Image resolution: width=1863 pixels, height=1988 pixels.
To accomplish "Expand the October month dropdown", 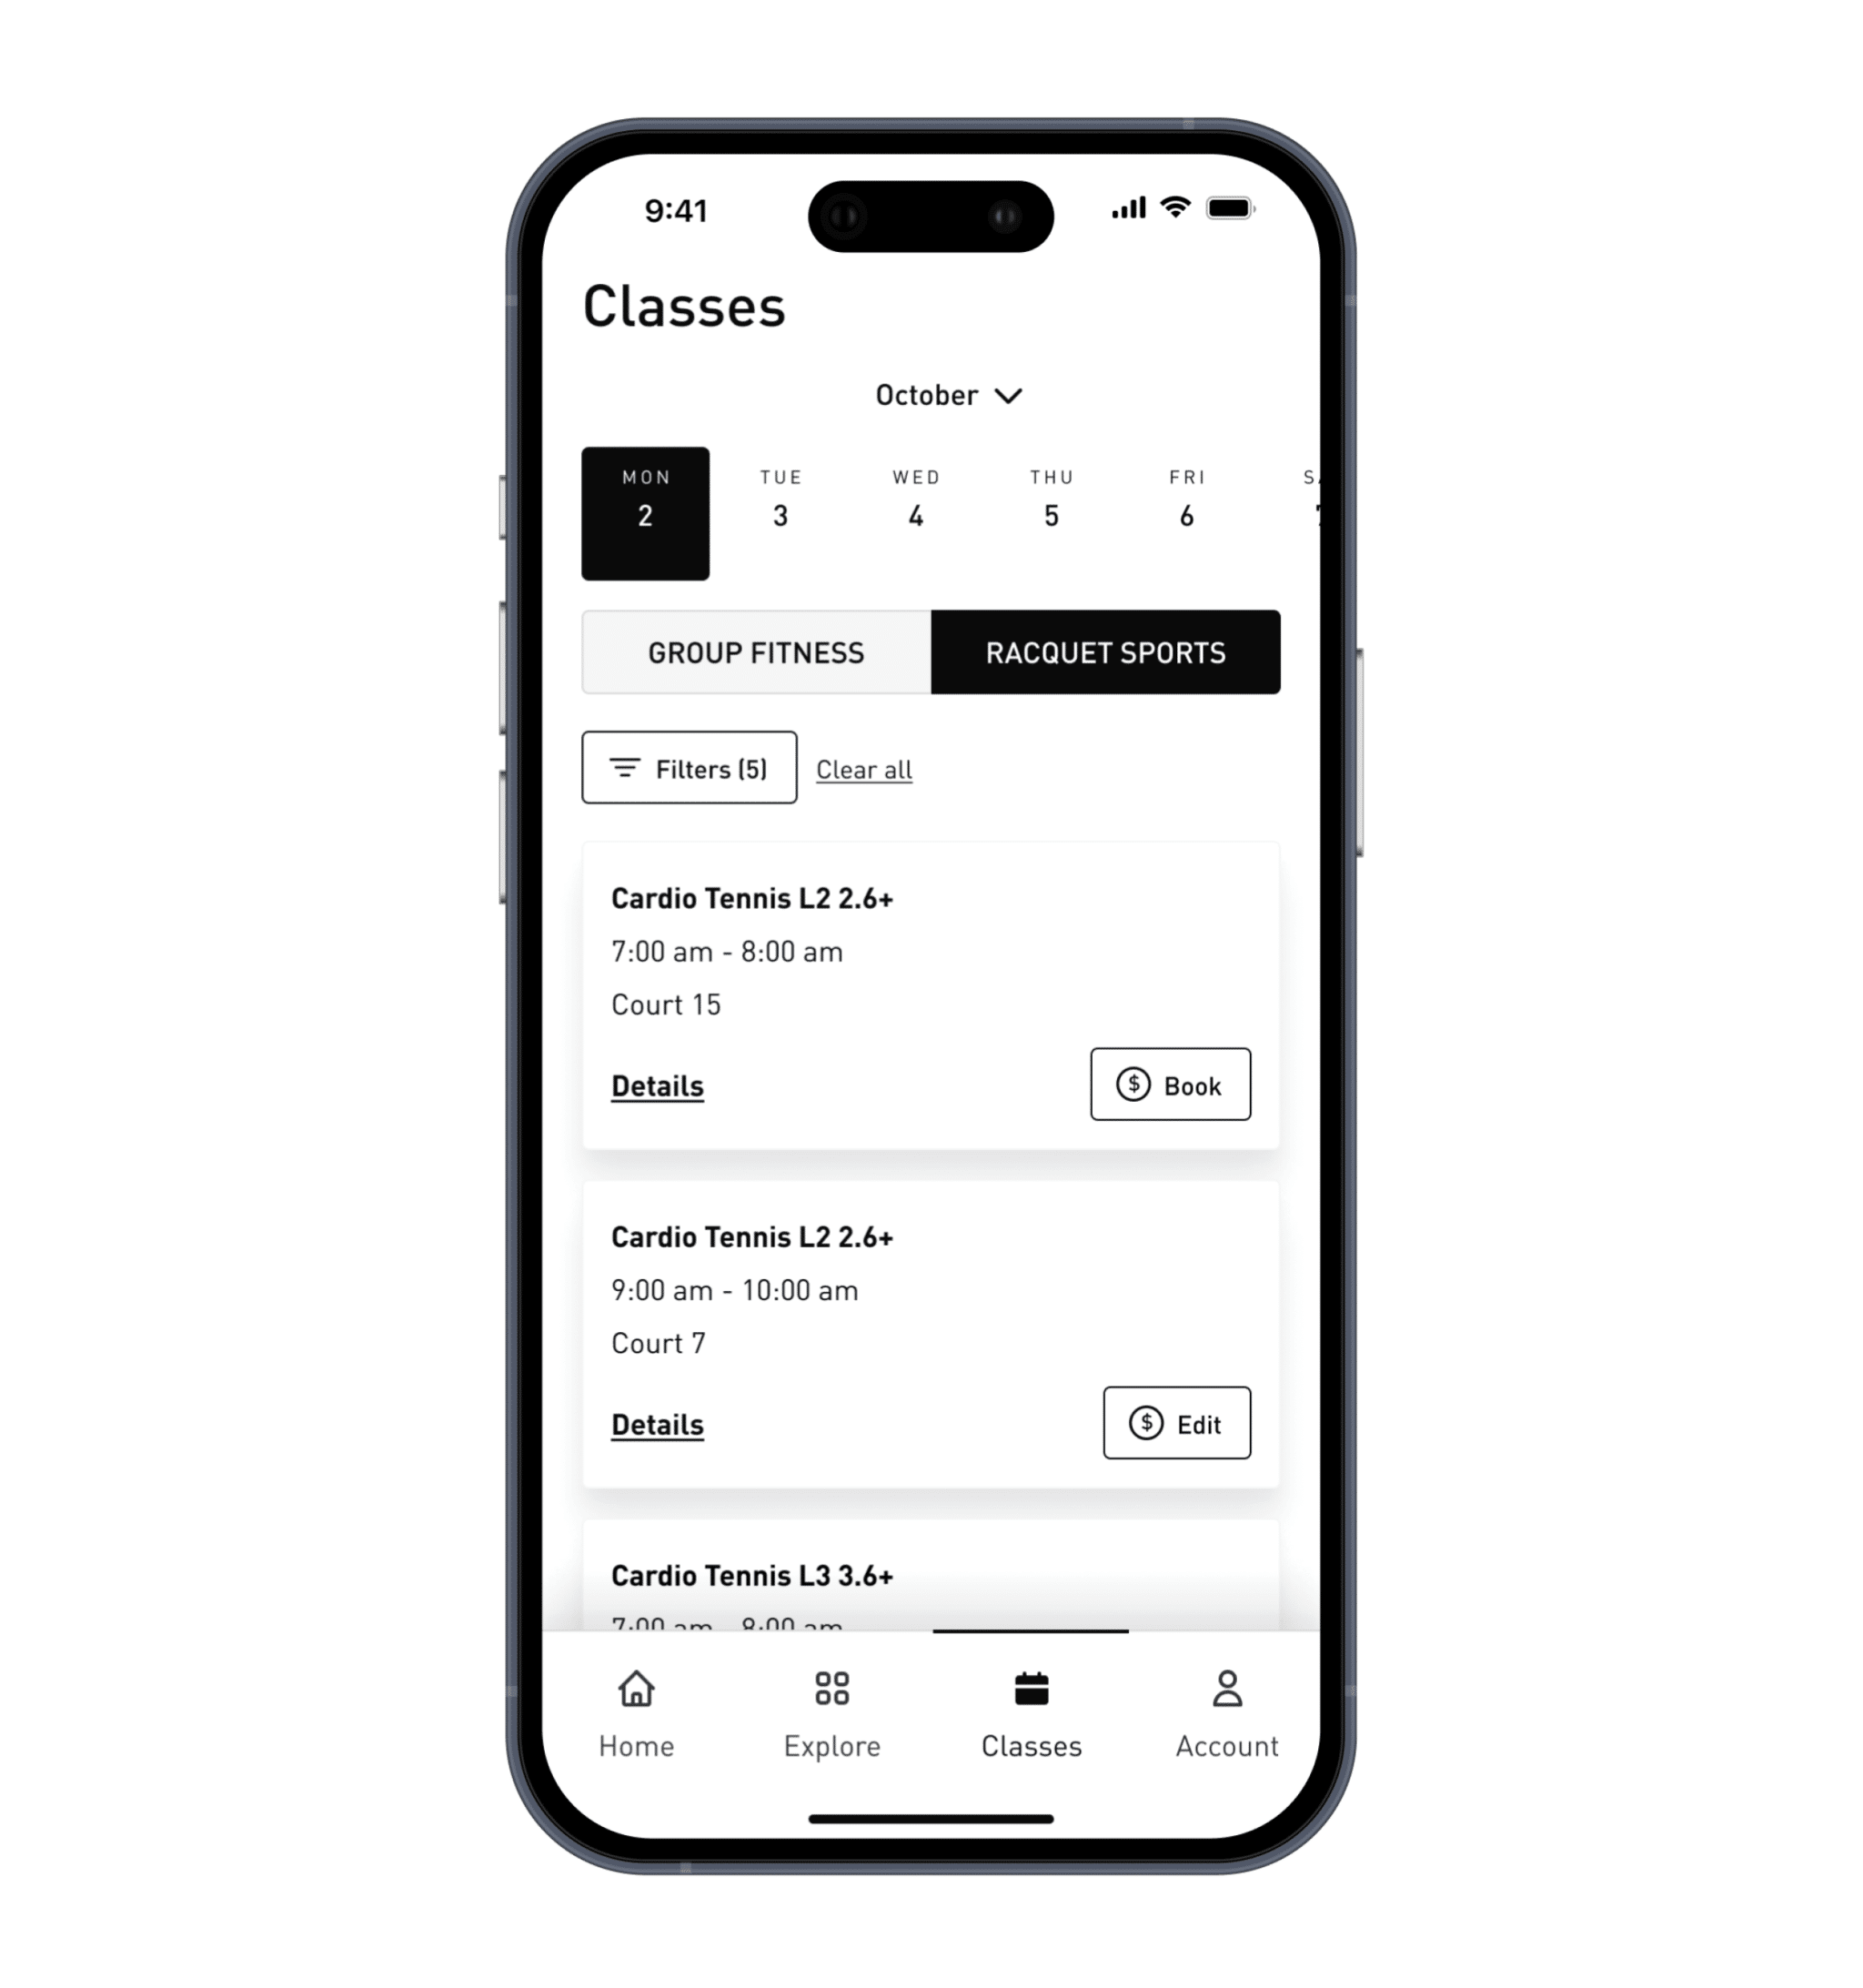I will (945, 394).
